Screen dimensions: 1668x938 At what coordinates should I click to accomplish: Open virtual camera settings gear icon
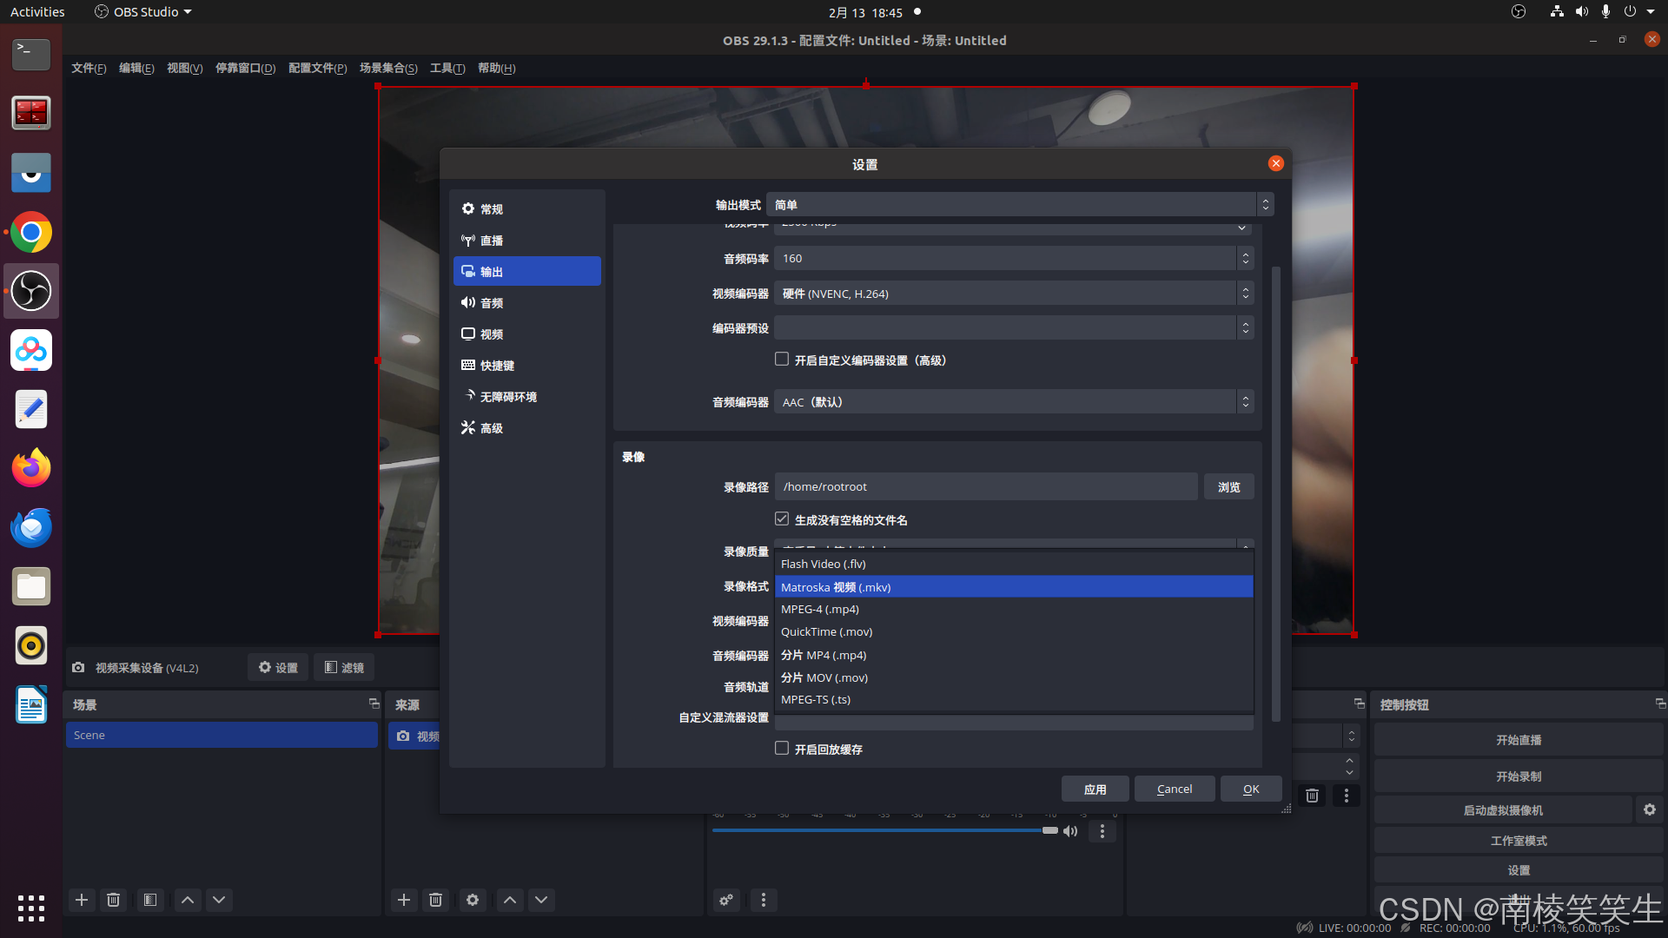coord(1649,809)
